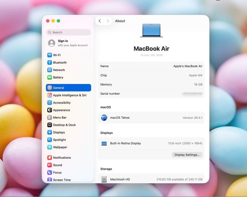This screenshot has width=247, height=197.
Task: Click the 13-inch, M4, 2025 subtitle
Action: (x=151, y=55)
